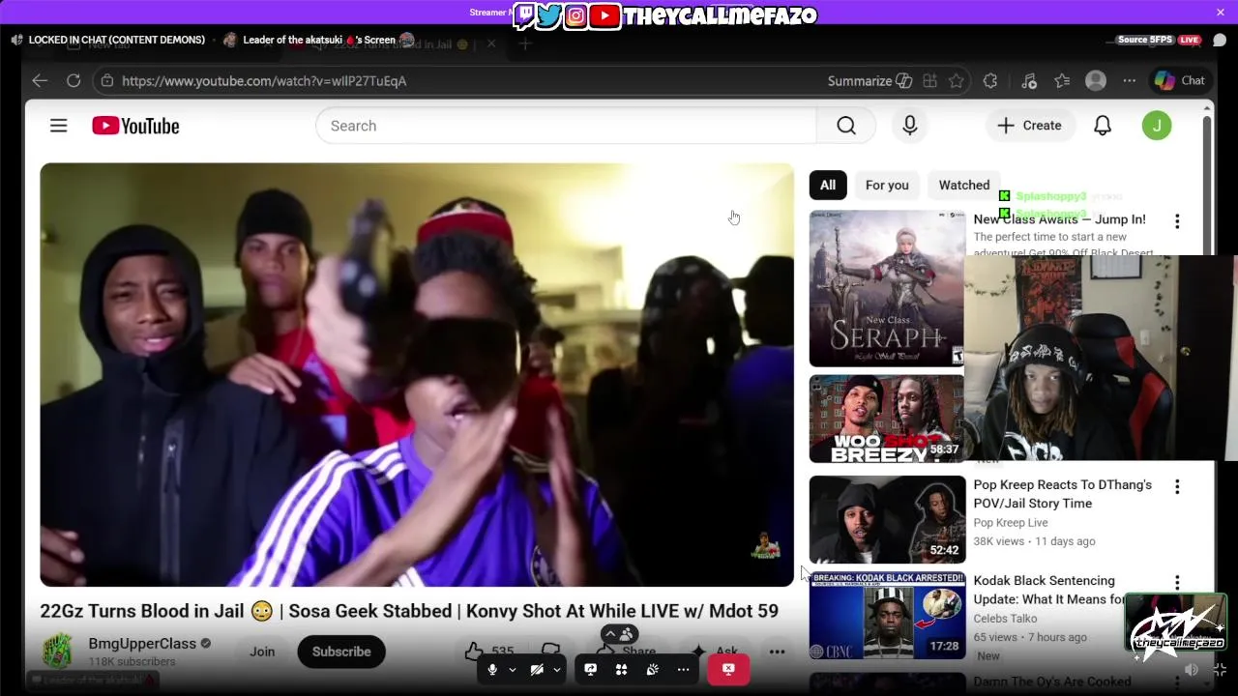Viewport: 1238px width, 696px height.
Task: Open the Woo Breezy 58:37 video thumbnail
Action: pyautogui.click(x=887, y=419)
